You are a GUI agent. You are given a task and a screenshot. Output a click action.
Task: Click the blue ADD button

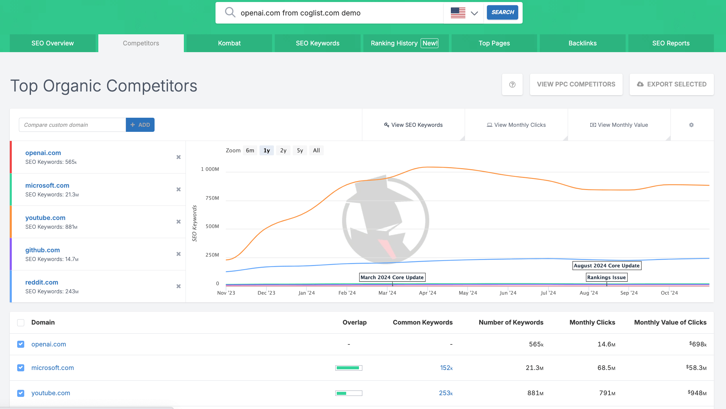point(140,125)
